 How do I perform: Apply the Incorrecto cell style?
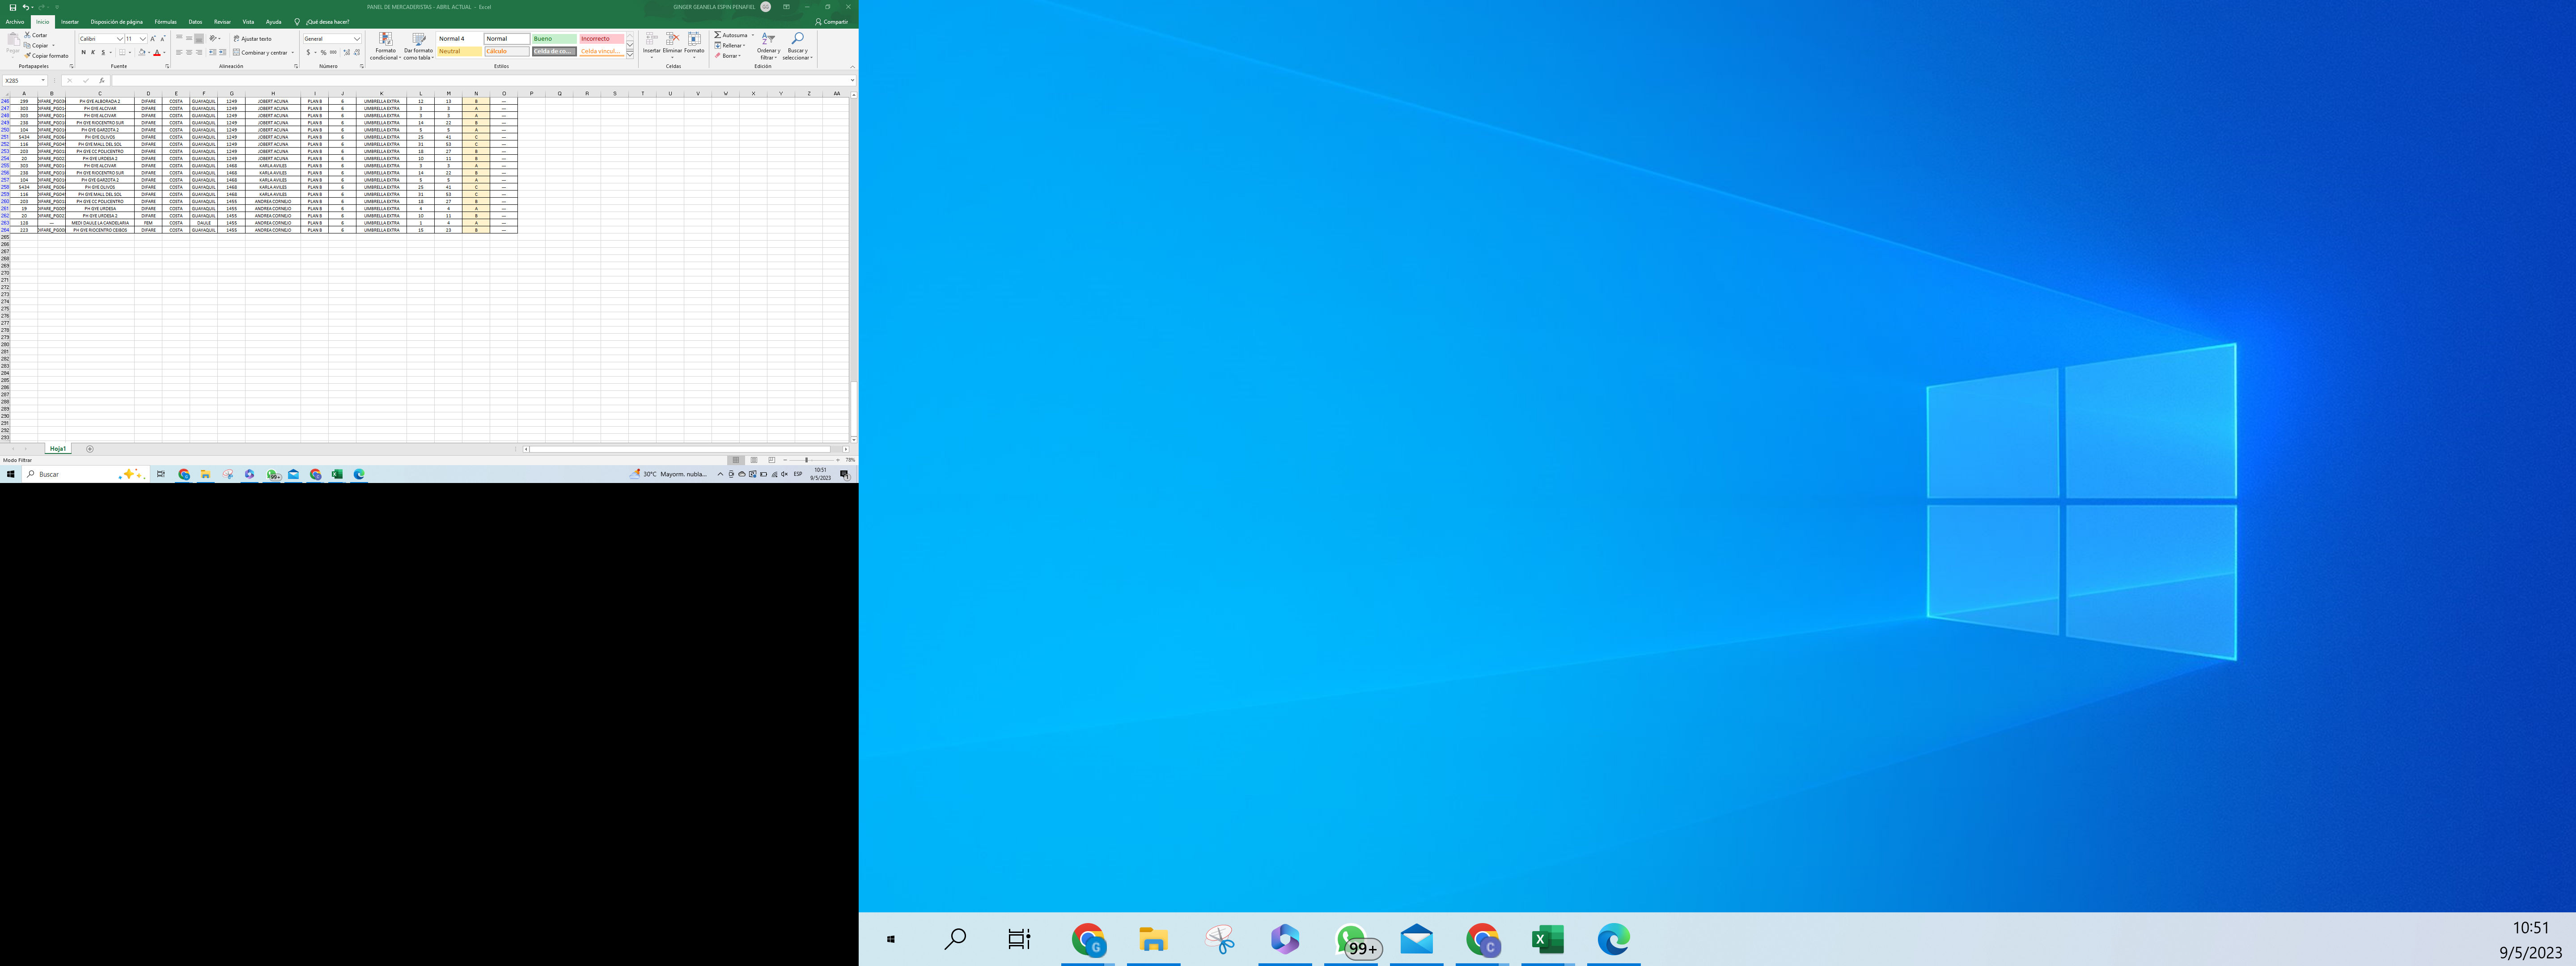[601, 39]
